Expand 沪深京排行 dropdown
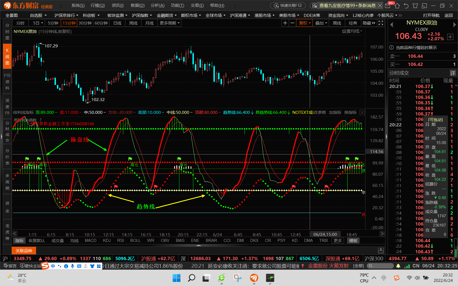The height and width of the screenshot is (286, 458). pyautogui.click(x=66, y=16)
